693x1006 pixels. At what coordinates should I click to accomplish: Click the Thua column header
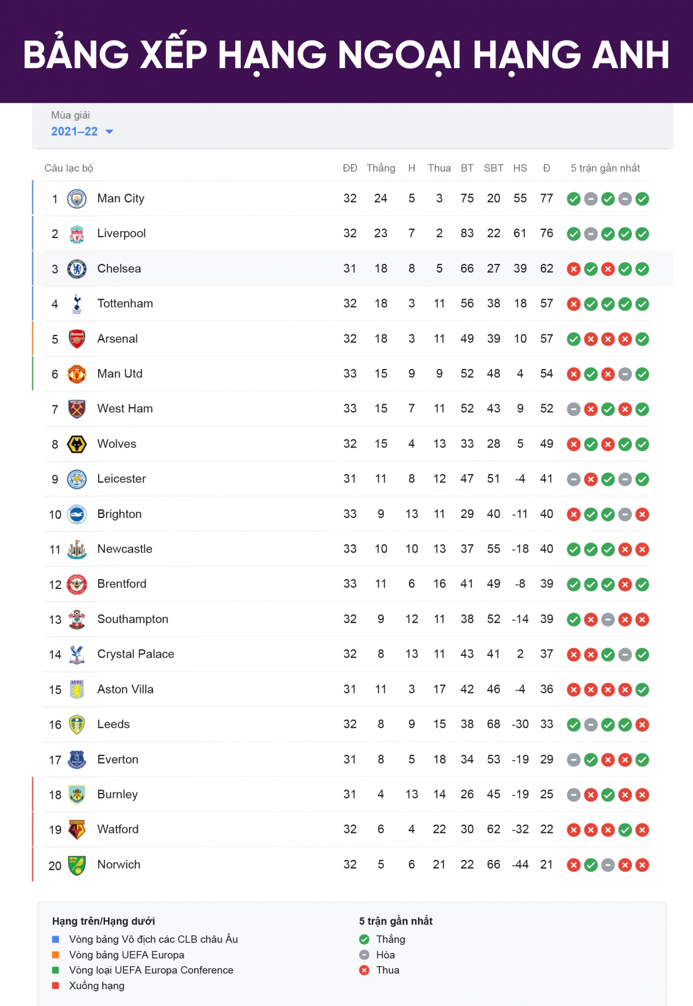pos(439,168)
